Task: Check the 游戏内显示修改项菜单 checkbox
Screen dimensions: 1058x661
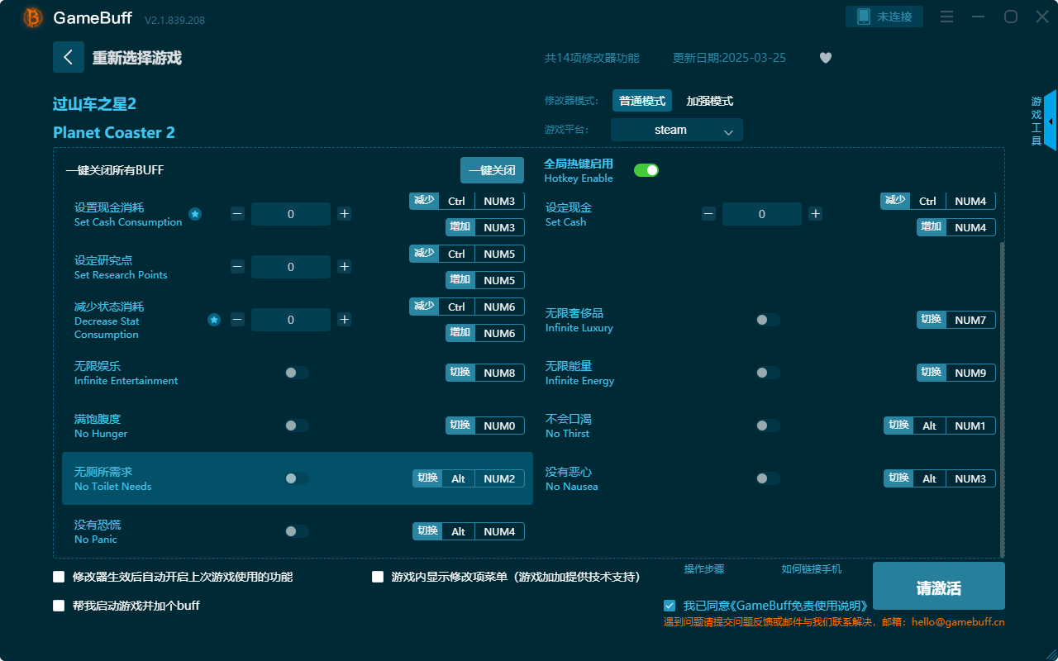Action: [x=378, y=576]
